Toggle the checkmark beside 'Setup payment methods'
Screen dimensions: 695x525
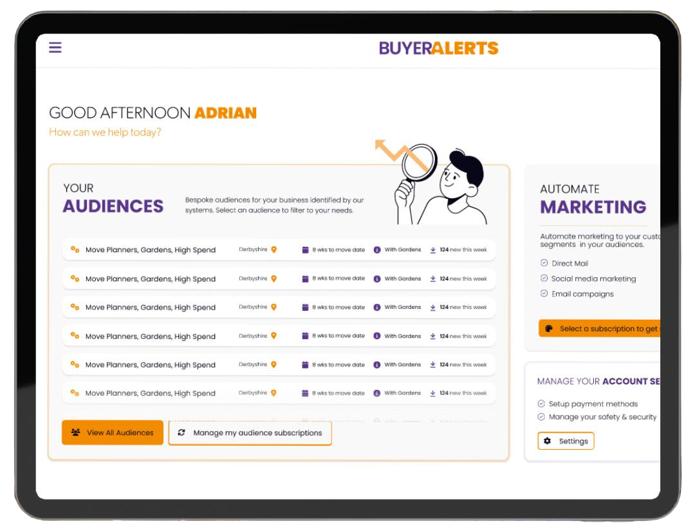[541, 404]
